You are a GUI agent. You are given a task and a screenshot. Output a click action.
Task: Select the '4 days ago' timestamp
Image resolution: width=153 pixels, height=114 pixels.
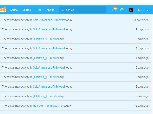[x=142, y=58]
